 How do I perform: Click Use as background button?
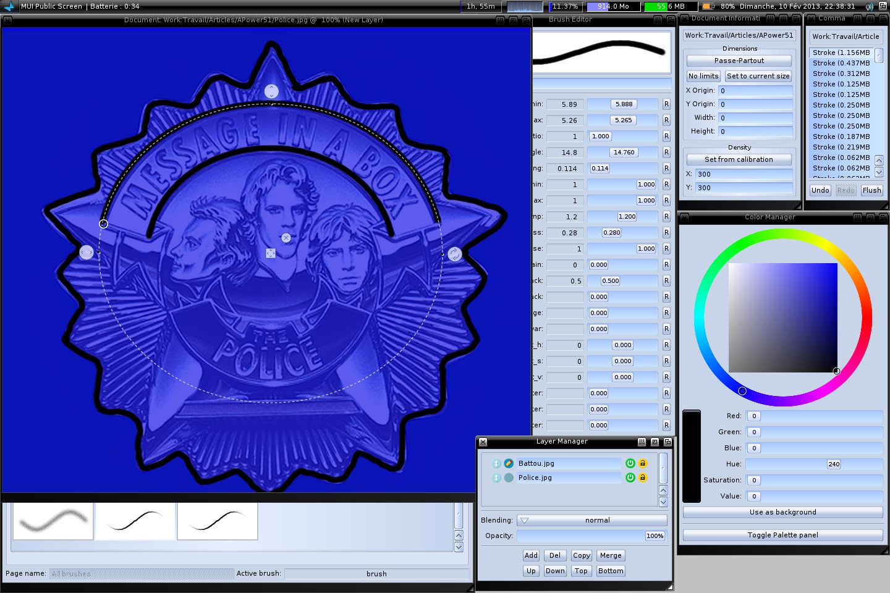tap(783, 512)
